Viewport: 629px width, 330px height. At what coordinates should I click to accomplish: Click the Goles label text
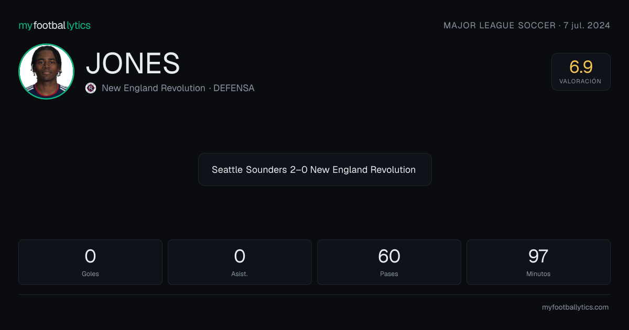click(90, 274)
